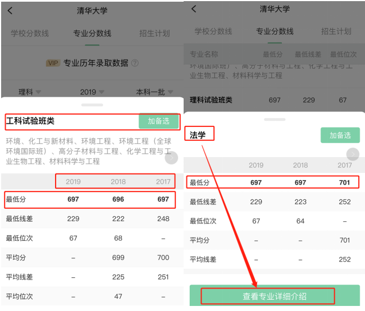
Task: Open the 理科 subject dropdown
Action: (30, 92)
